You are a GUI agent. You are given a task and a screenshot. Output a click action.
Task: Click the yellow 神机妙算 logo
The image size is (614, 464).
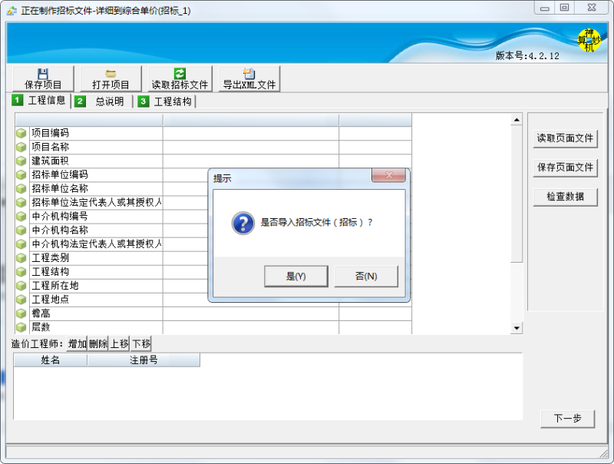(x=588, y=41)
